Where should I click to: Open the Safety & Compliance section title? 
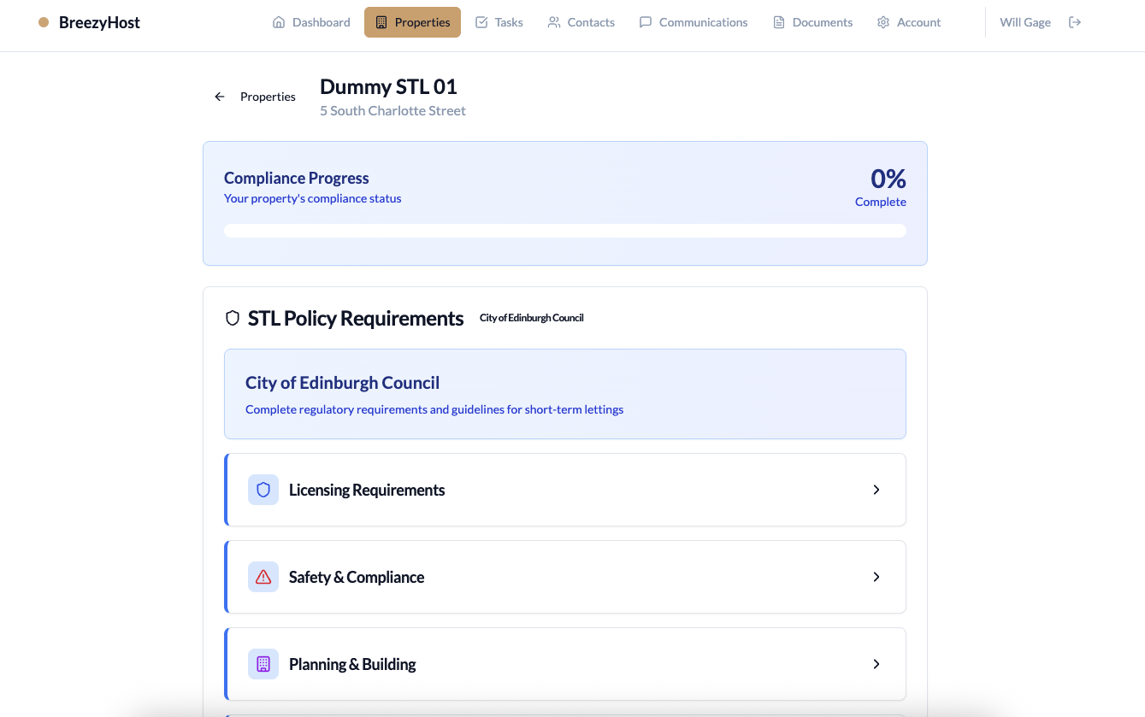(357, 577)
